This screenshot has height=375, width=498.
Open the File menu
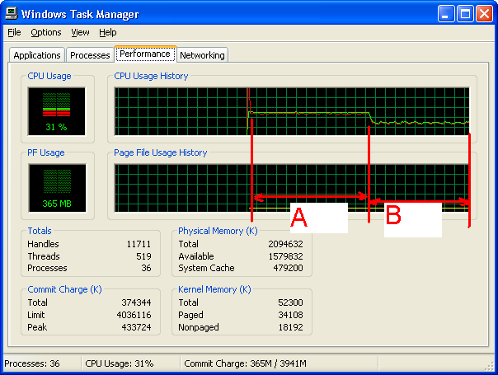[14, 32]
